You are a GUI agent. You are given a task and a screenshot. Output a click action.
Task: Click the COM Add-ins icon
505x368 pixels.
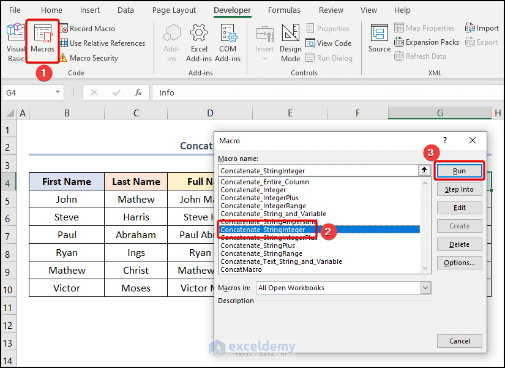[228, 42]
